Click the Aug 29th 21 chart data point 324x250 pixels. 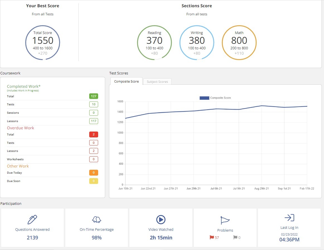tap(262, 106)
